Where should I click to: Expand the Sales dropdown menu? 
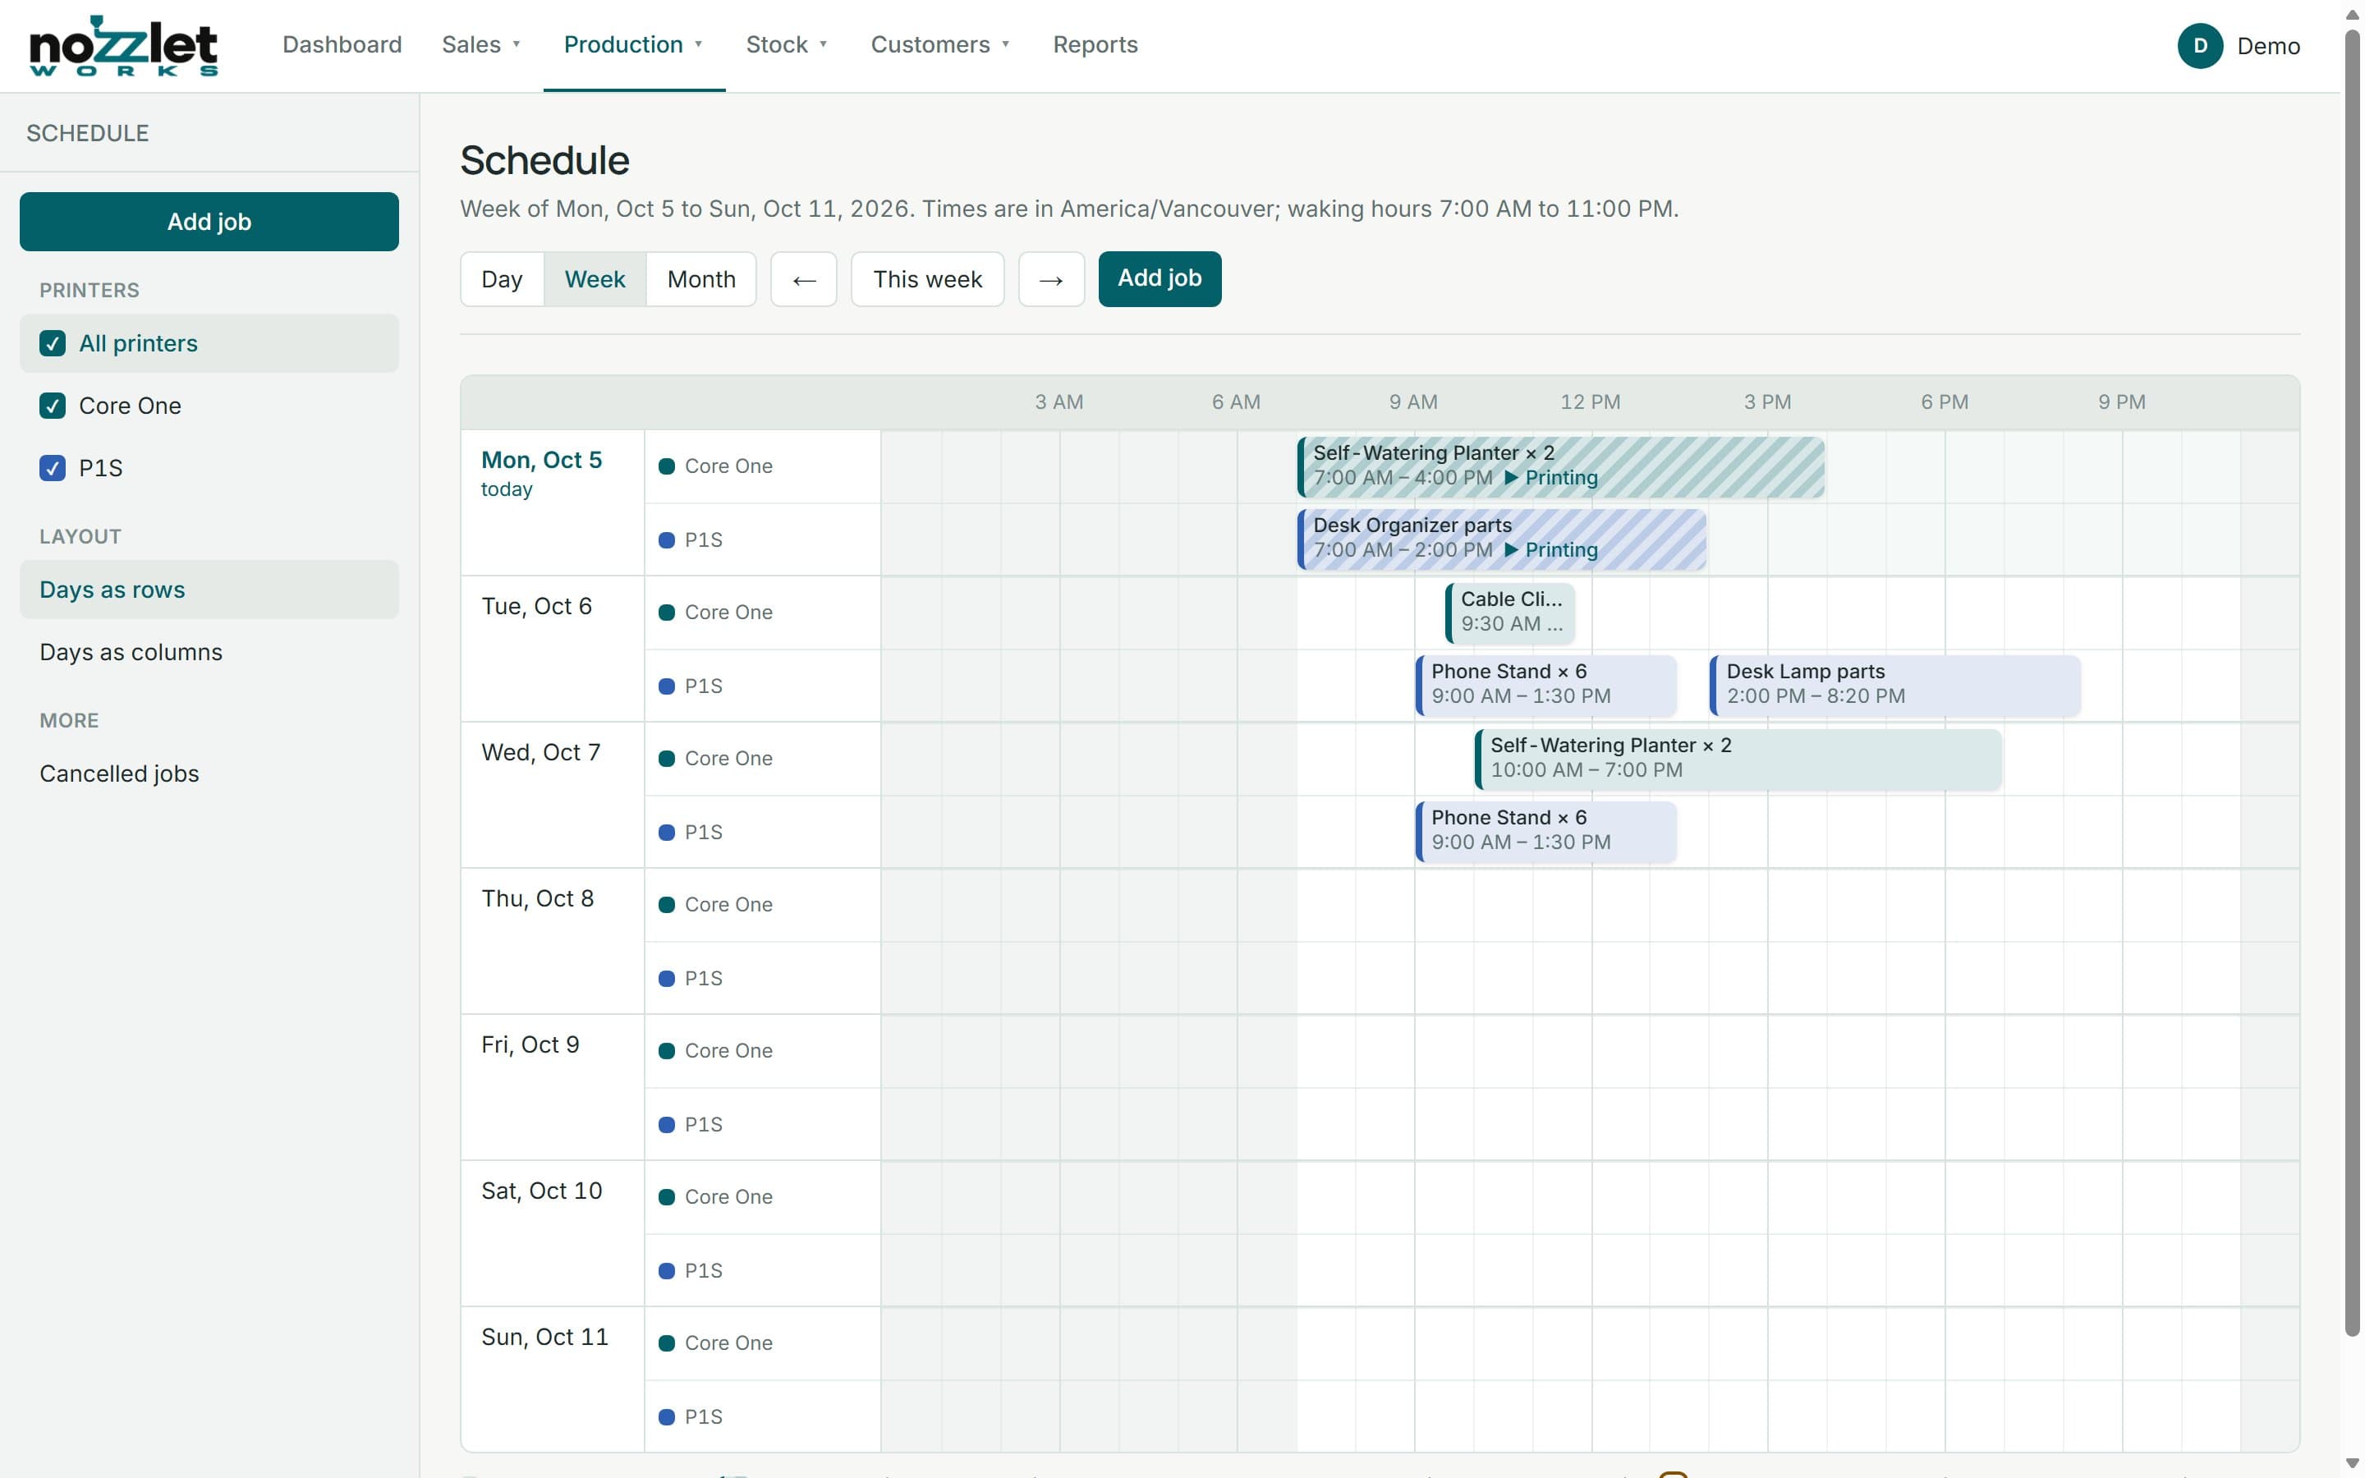pos(481,45)
